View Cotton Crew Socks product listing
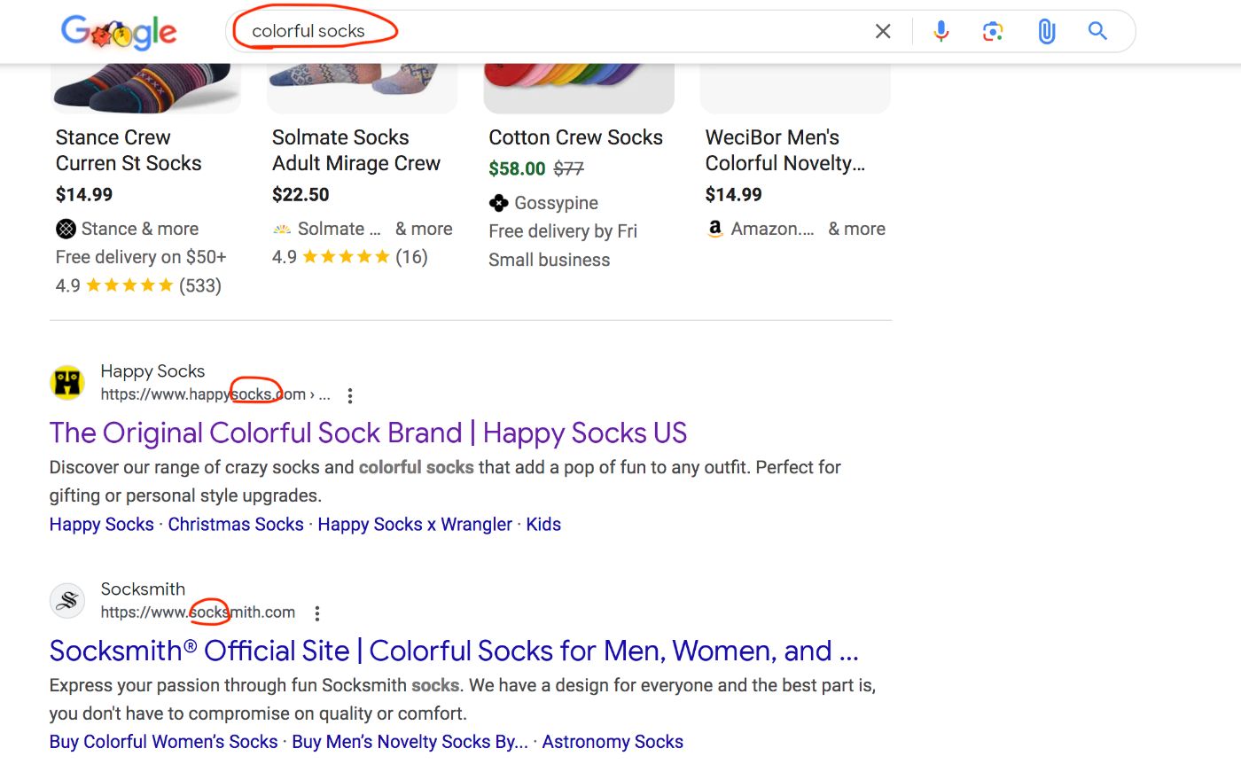Screen dimensions: 1241x772 (575, 137)
